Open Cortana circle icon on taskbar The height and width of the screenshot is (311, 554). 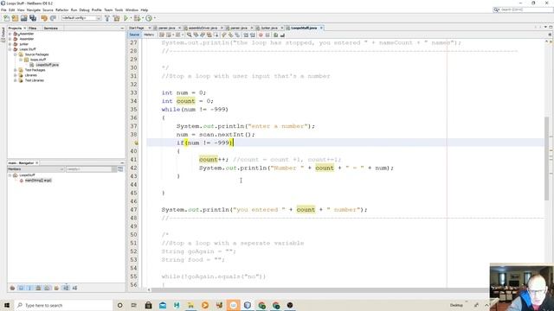tap(119, 305)
